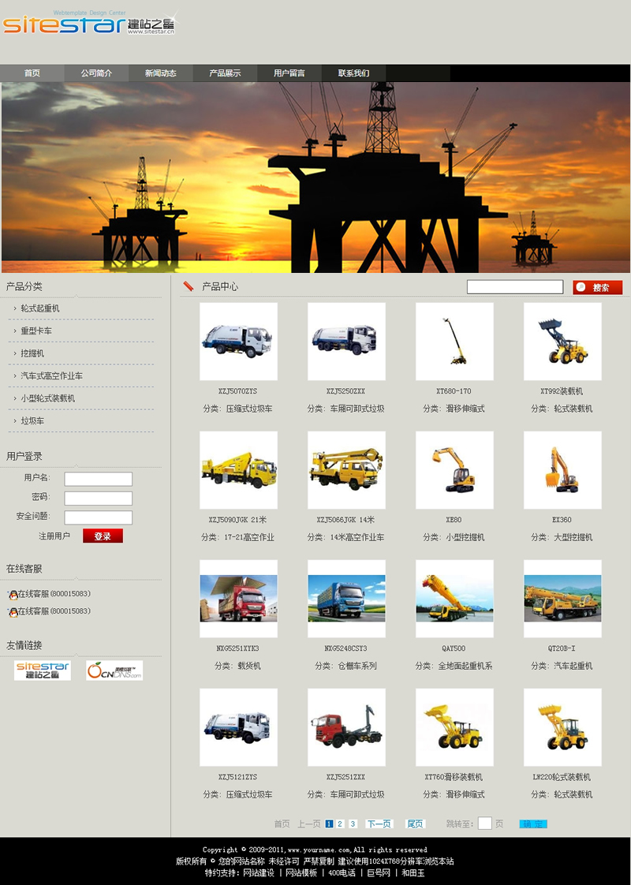This screenshot has height=885, width=631.
Task: Open the XZJ5070ZYS garbage truck thumbnail
Action: 238,341
